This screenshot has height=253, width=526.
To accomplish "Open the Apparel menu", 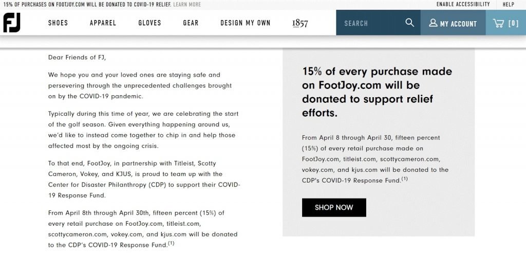I will coord(103,23).
